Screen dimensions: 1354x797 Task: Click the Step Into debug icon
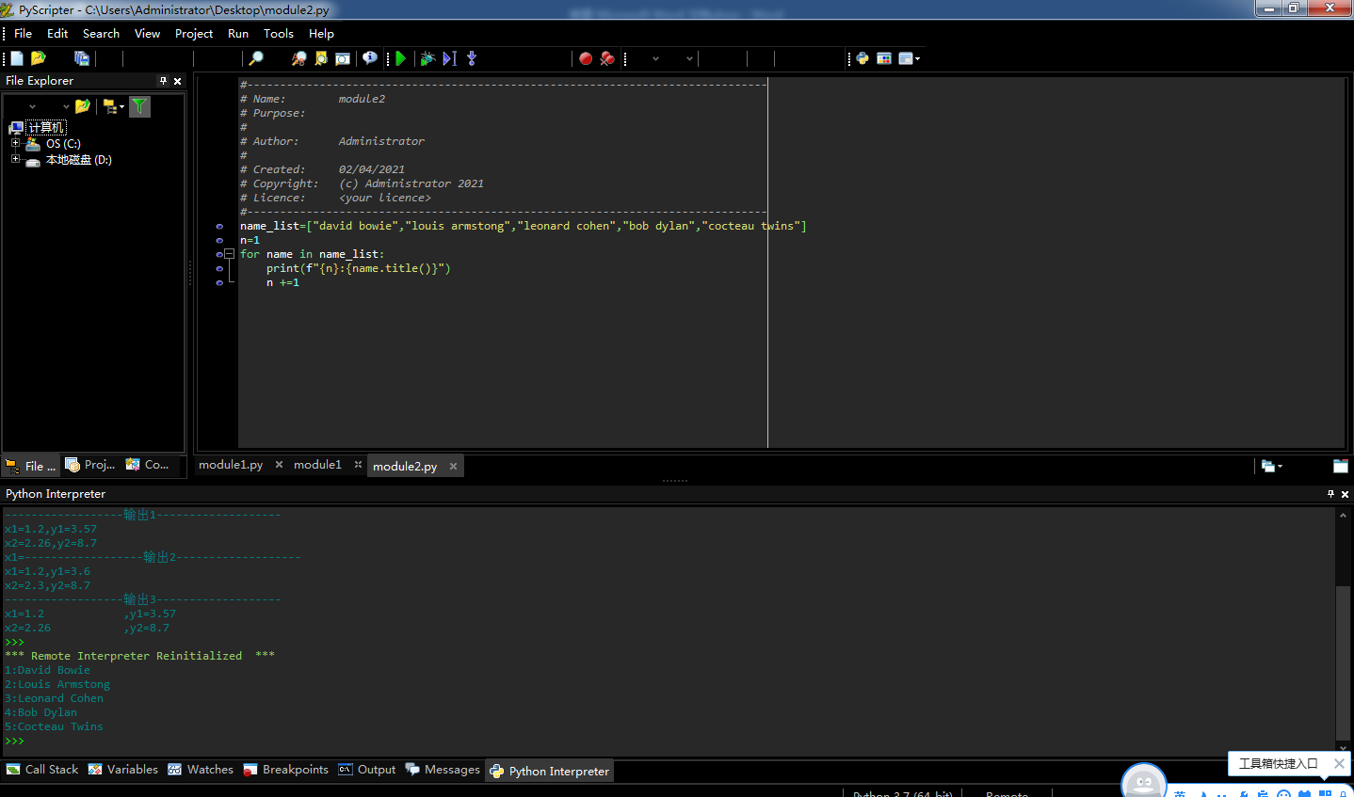click(472, 58)
